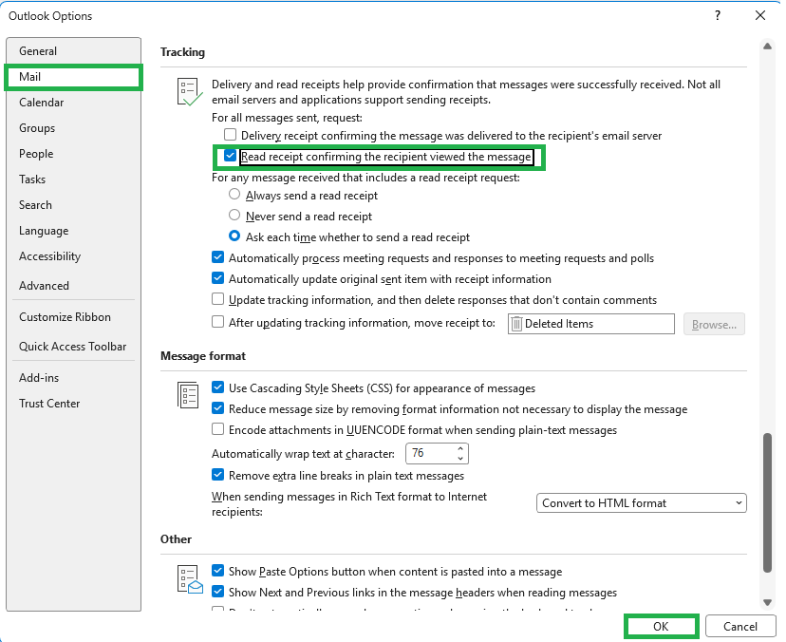
Task: Select Never send a read receipt
Action: tap(234, 216)
